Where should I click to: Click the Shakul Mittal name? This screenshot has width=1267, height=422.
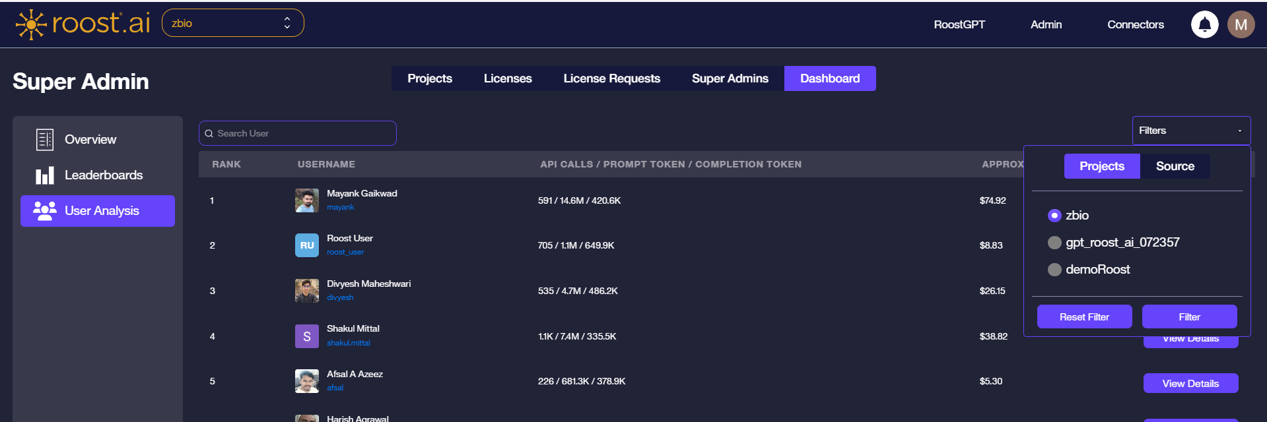(x=353, y=328)
